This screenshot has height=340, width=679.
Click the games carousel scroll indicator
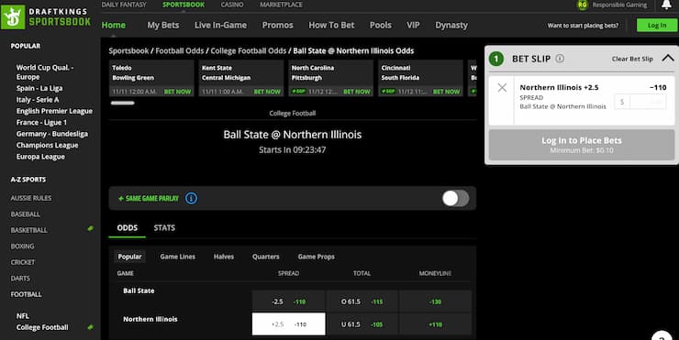click(123, 103)
